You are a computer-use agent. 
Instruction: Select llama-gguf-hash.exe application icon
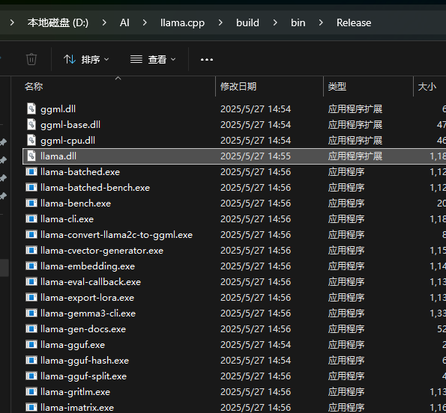pos(31,361)
